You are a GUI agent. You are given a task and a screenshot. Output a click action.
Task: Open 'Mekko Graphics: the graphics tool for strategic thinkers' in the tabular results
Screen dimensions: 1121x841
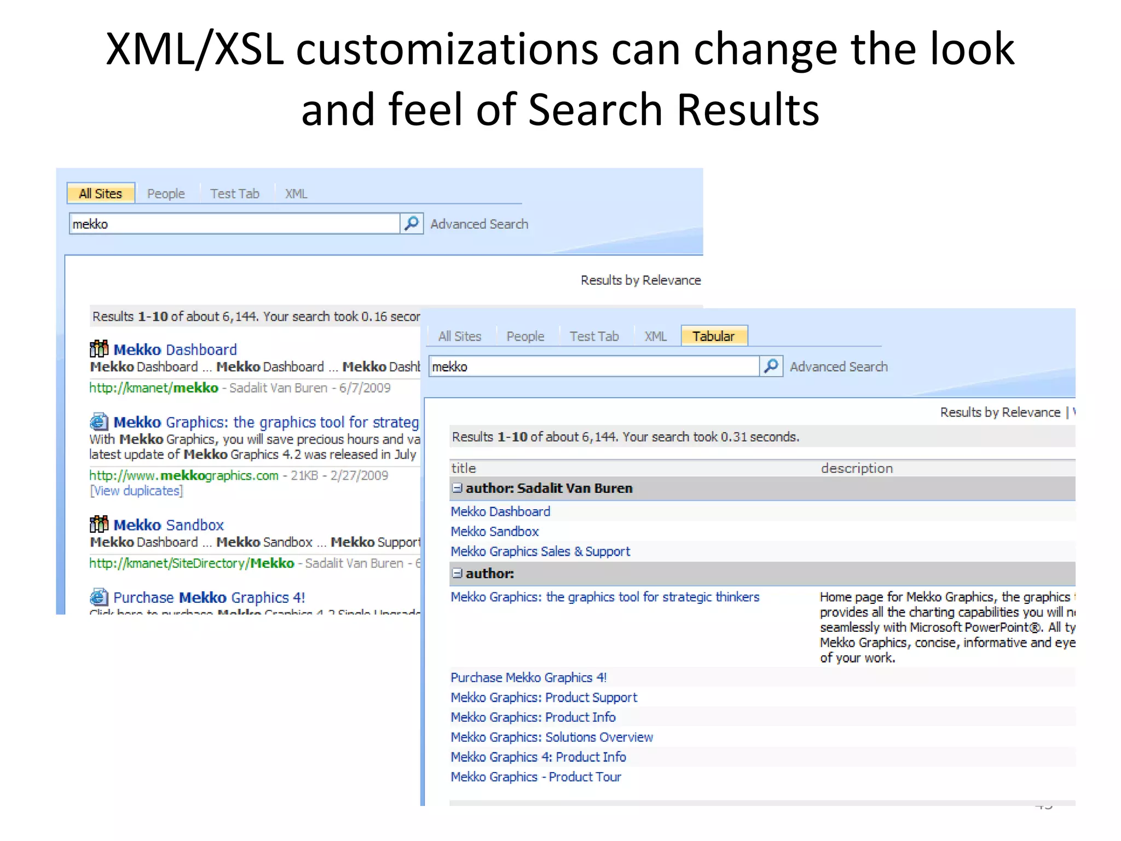(605, 597)
